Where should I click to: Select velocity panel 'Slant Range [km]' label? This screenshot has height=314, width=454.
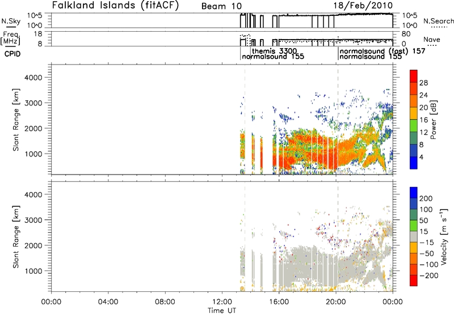(x=16, y=237)
